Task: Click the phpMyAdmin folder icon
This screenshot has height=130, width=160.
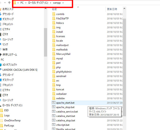Action: pos(54,72)
